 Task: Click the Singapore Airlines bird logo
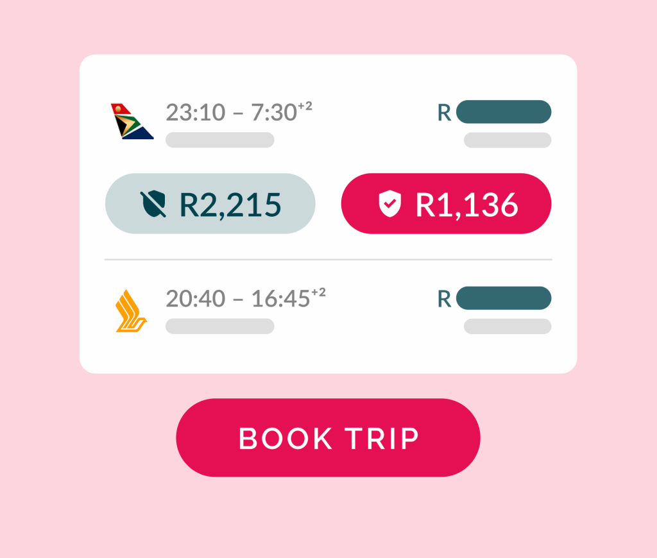[131, 311]
